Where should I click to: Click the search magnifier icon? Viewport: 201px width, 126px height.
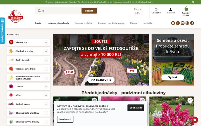39,11
